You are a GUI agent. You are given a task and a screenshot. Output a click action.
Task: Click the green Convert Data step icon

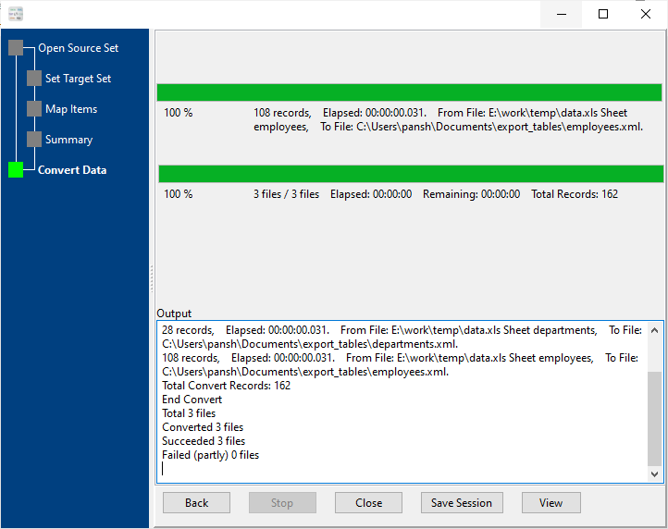(x=16, y=170)
